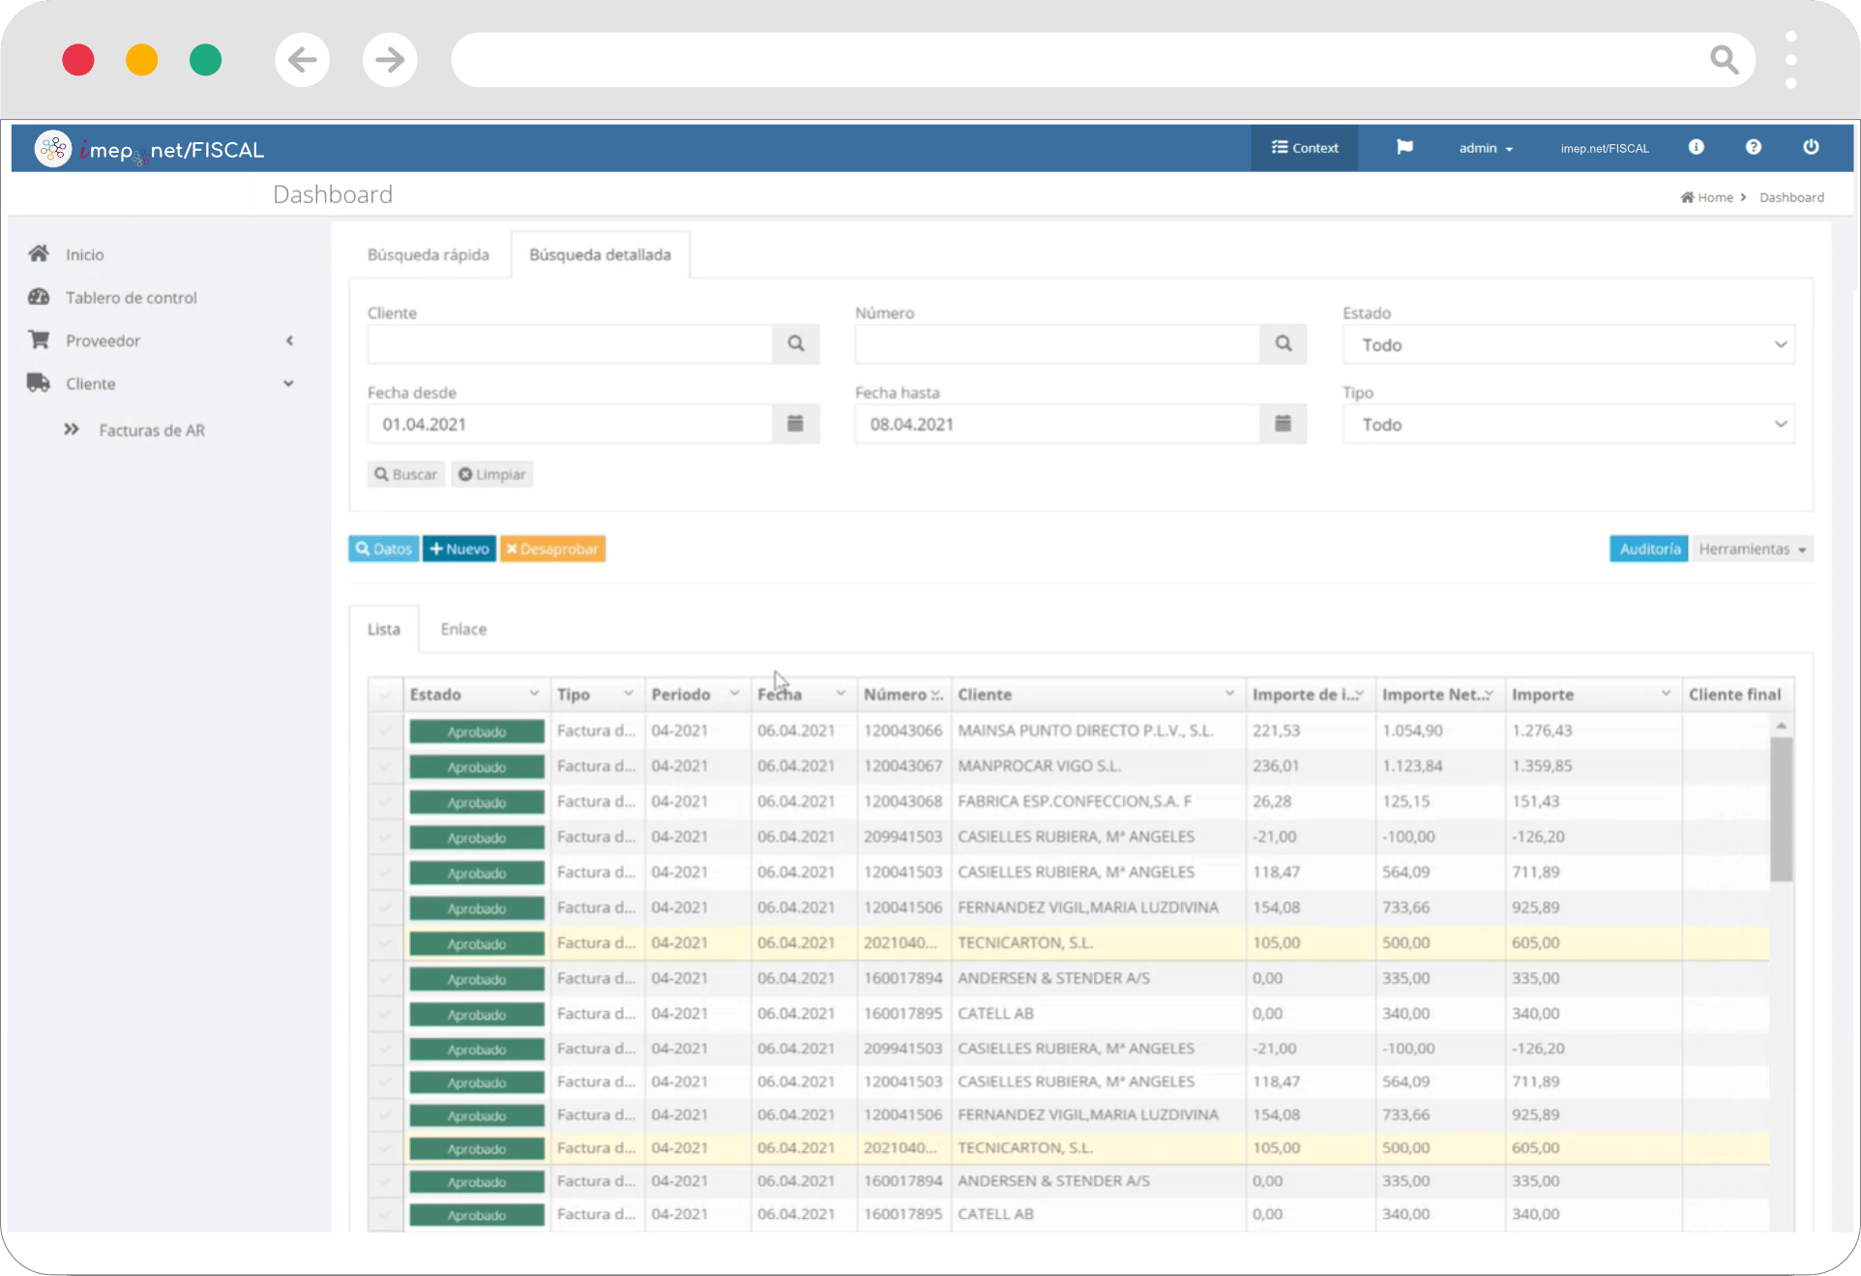Click the Fecha desde date field
This screenshot has width=1861, height=1276.
coord(571,424)
